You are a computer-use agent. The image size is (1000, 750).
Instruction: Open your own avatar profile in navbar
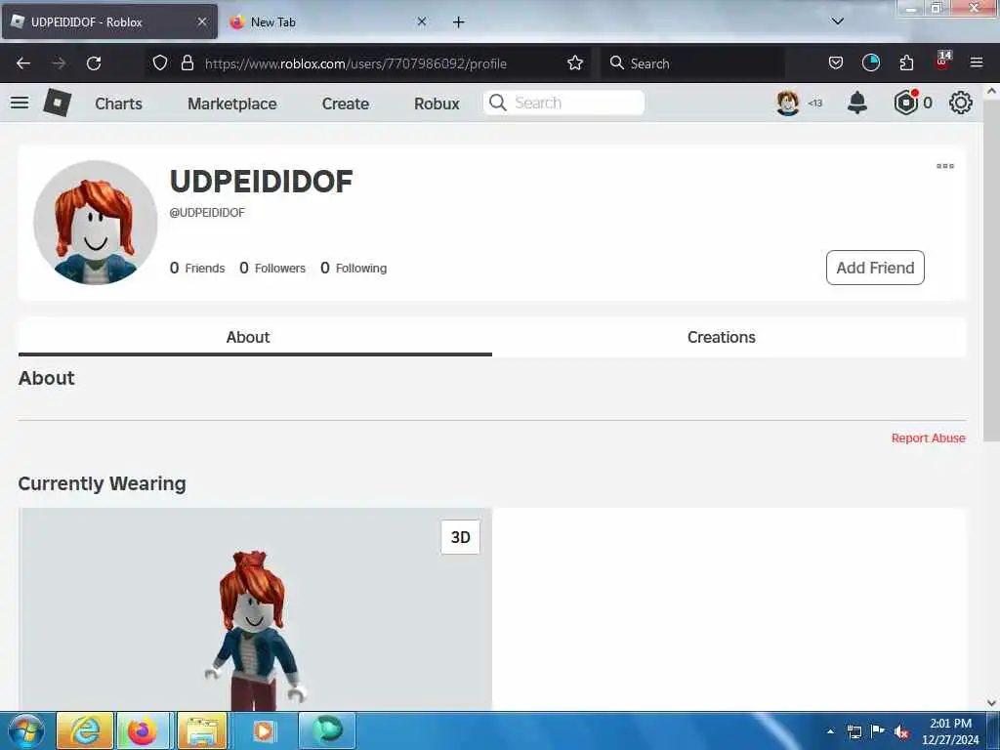(788, 103)
